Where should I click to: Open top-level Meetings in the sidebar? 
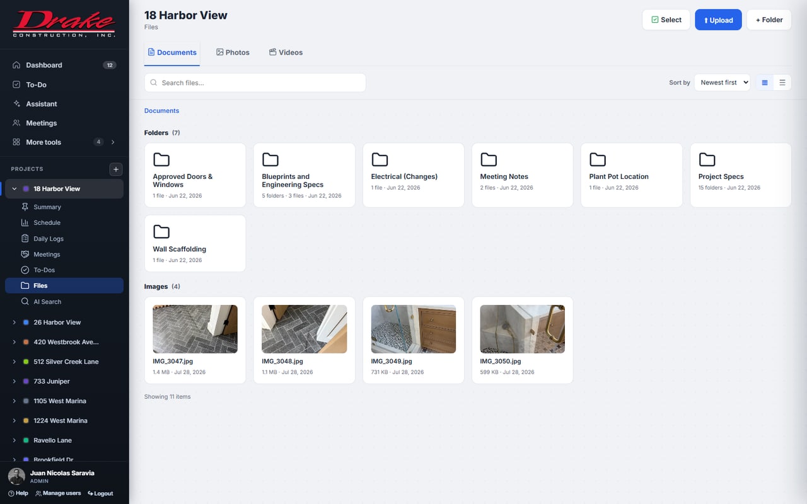pyautogui.click(x=64, y=123)
